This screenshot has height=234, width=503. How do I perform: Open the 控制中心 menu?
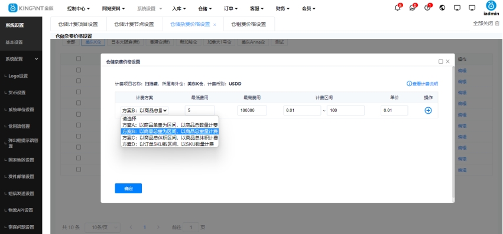78,9
